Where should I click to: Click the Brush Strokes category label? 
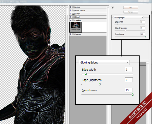coord(80,10)
